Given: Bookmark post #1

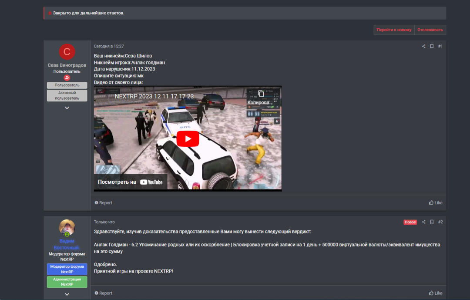Looking at the screenshot, I should [x=432, y=46].
